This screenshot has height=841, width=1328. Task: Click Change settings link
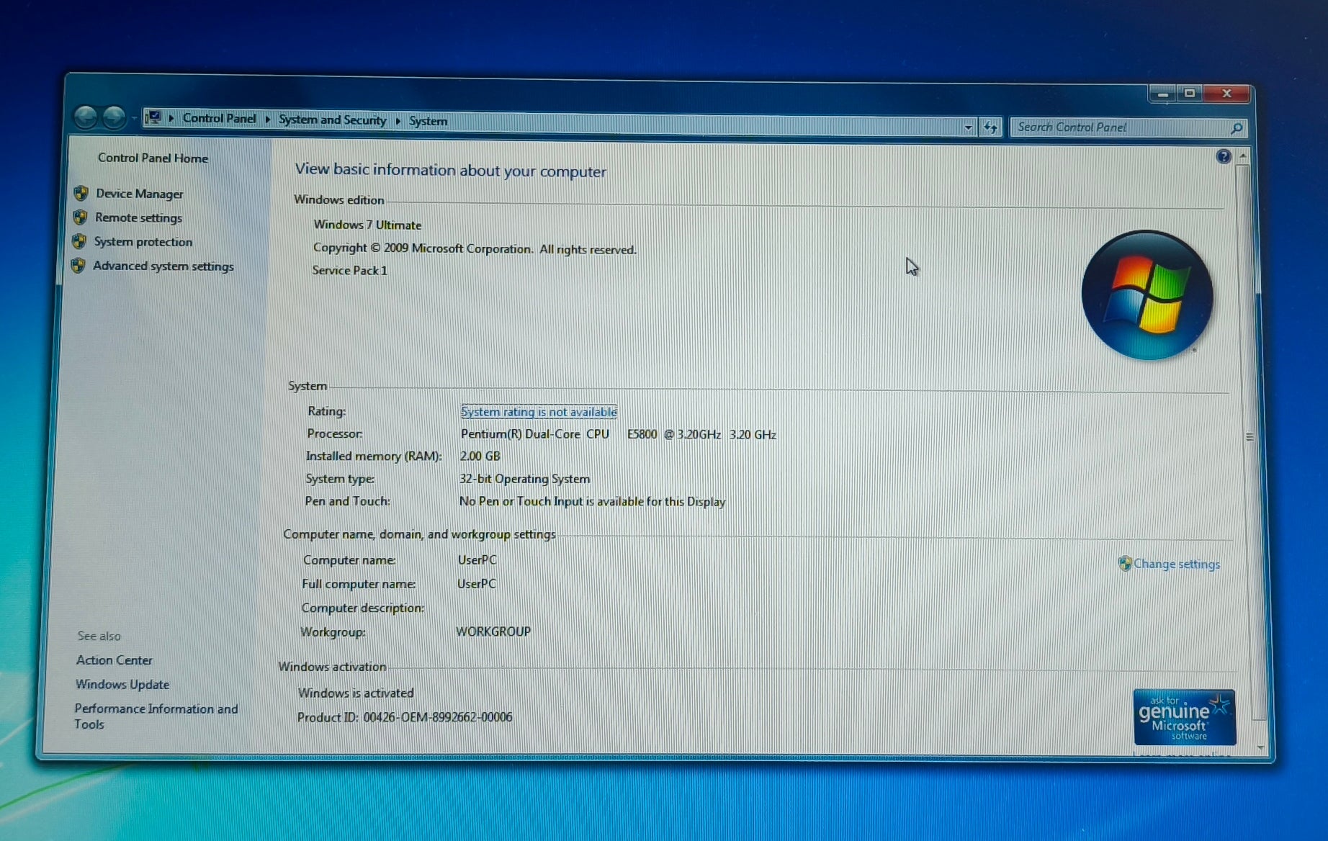pyautogui.click(x=1177, y=564)
